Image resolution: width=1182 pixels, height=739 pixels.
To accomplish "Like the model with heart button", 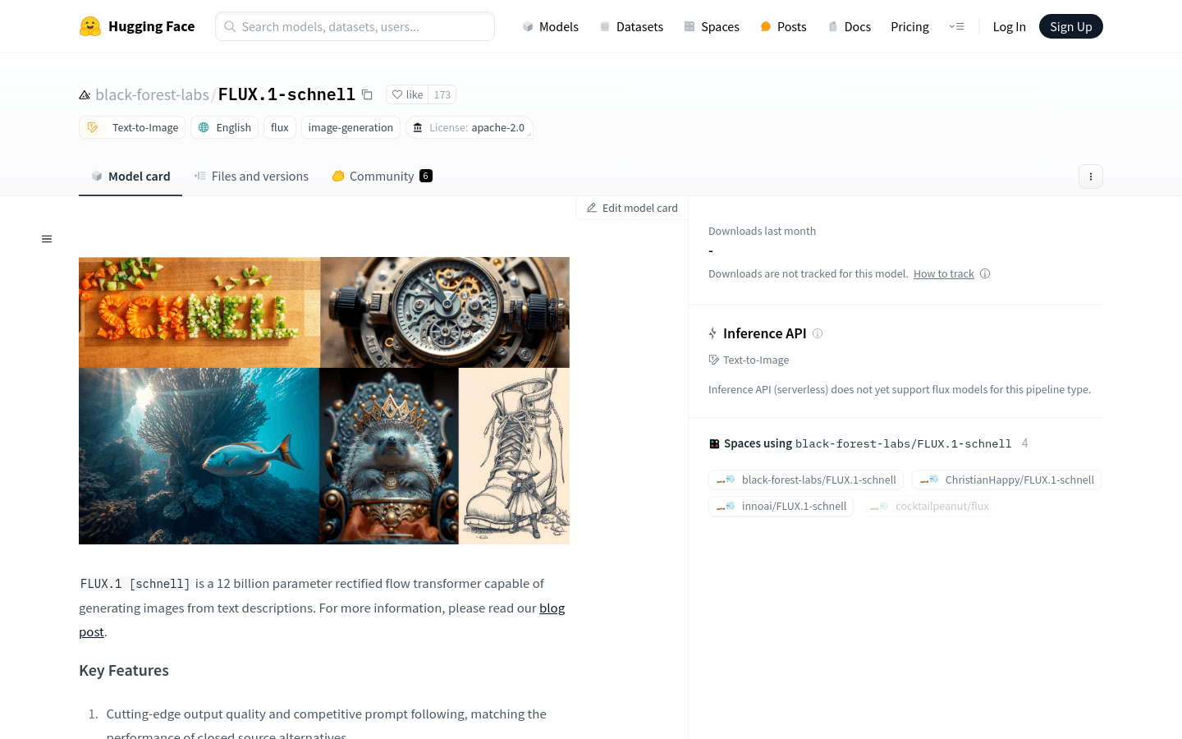I will [407, 94].
